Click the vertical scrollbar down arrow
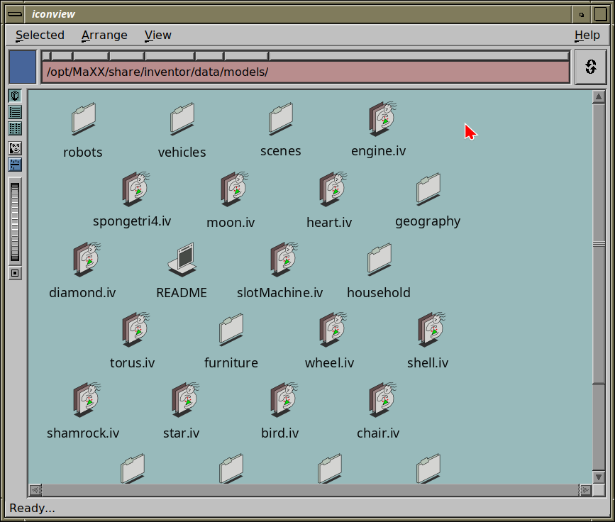 599,477
